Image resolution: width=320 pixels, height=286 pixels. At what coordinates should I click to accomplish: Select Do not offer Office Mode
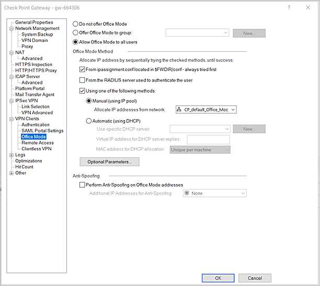click(75, 24)
